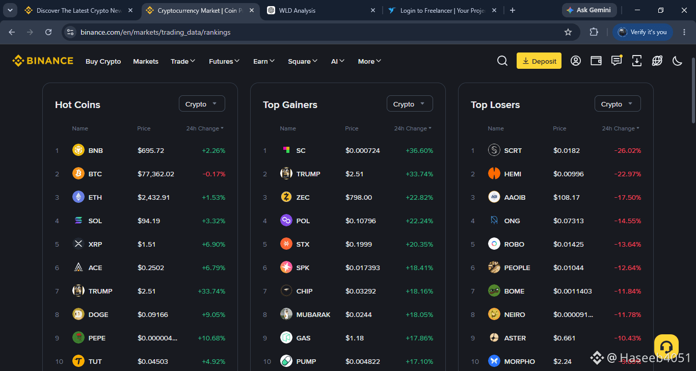This screenshot has height=371, width=696.
Task: Open the Hot Coins Crypto dropdown
Action: [x=202, y=104]
